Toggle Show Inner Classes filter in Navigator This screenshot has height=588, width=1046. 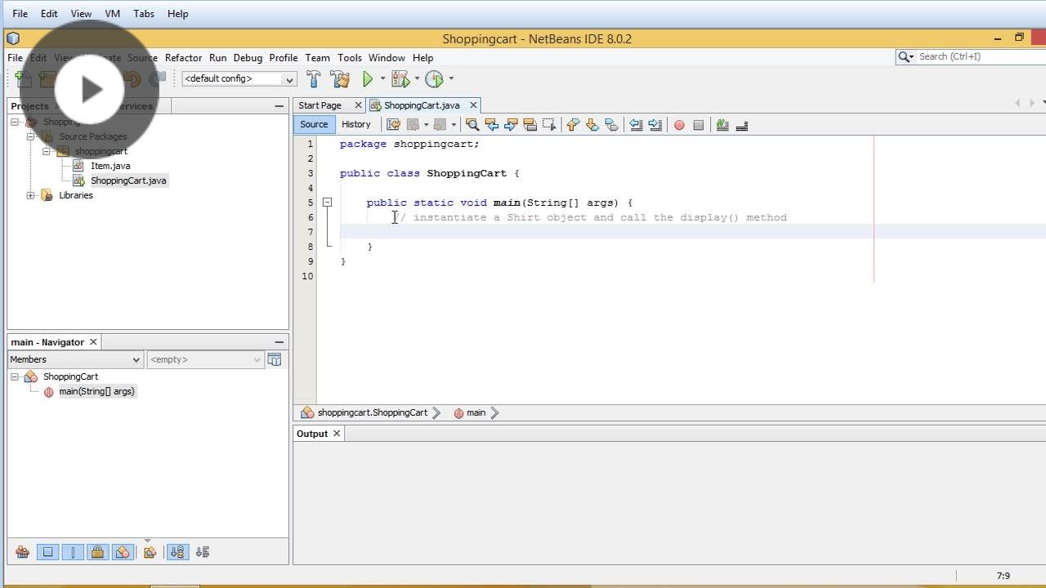[123, 552]
